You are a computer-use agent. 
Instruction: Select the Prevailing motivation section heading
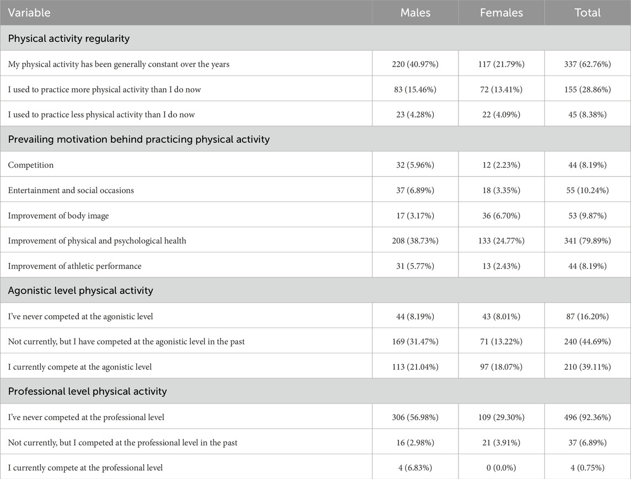click(139, 139)
